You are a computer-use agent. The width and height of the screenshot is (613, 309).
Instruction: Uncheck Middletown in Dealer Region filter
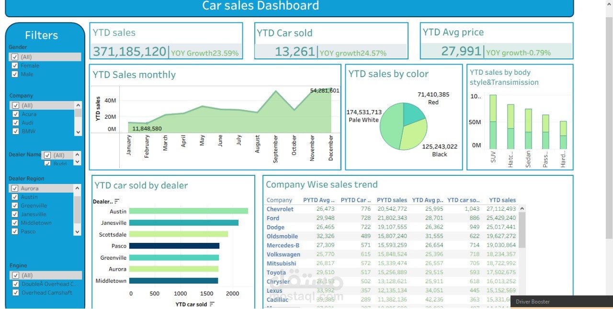pyautogui.click(x=15, y=223)
